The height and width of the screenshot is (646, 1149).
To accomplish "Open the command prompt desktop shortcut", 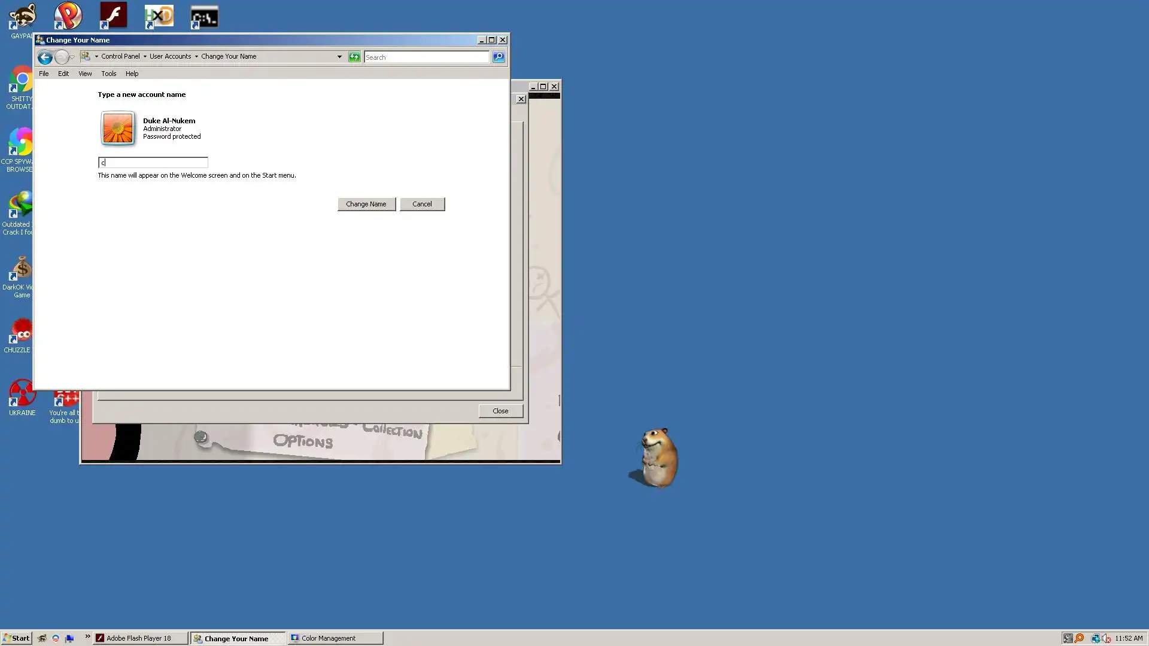I will (x=205, y=17).
